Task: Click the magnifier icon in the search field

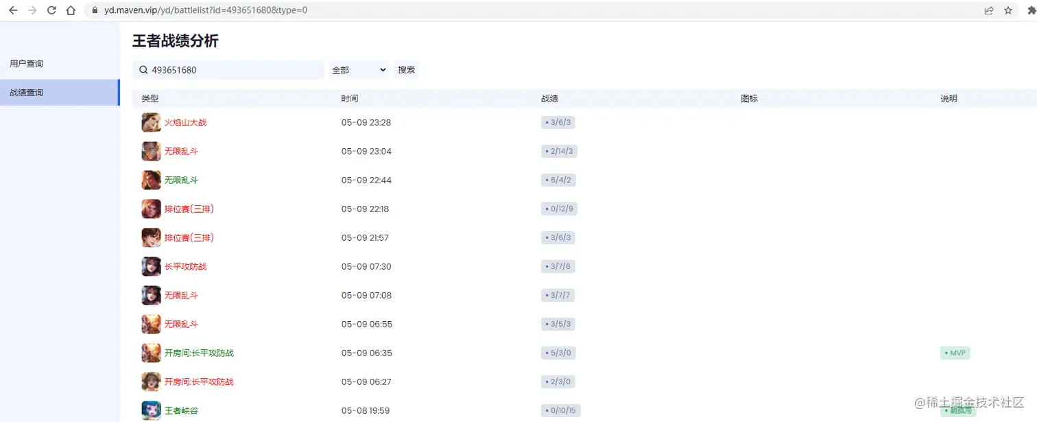Action: pyautogui.click(x=143, y=70)
